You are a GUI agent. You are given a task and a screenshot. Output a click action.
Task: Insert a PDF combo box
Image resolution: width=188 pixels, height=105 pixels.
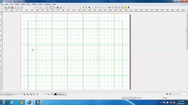119,8
